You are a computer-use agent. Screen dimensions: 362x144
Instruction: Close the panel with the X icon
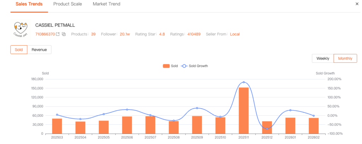pos(357,4)
